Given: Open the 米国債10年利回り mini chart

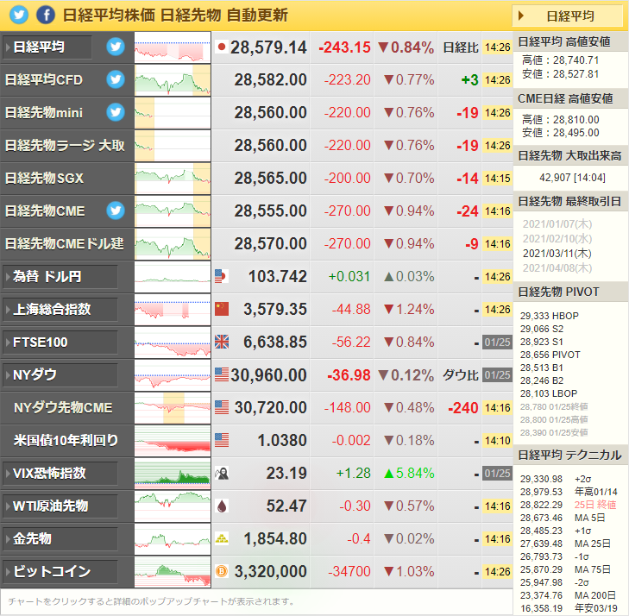Looking at the screenshot, I should pyautogui.click(x=173, y=440).
